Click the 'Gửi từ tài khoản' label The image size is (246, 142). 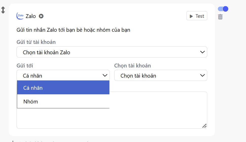click(36, 42)
